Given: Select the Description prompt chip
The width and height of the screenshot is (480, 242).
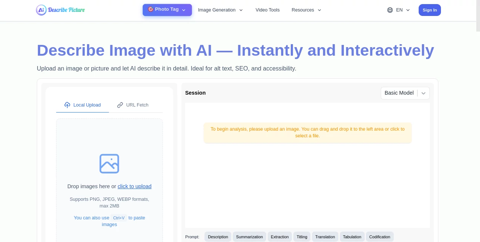Looking at the screenshot, I should pos(218,237).
